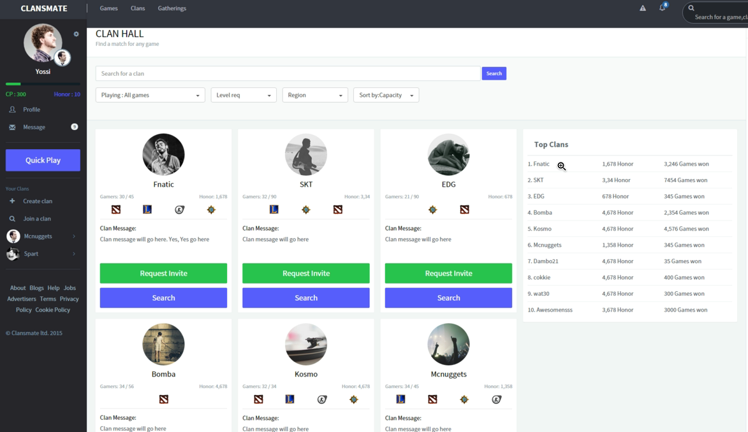Request an invite to the Fnatic clan
Image resolution: width=748 pixels, height=432 pixels.
(163, 273)
